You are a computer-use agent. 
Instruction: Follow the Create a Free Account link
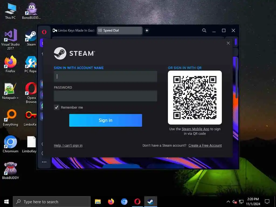(205, 145)
